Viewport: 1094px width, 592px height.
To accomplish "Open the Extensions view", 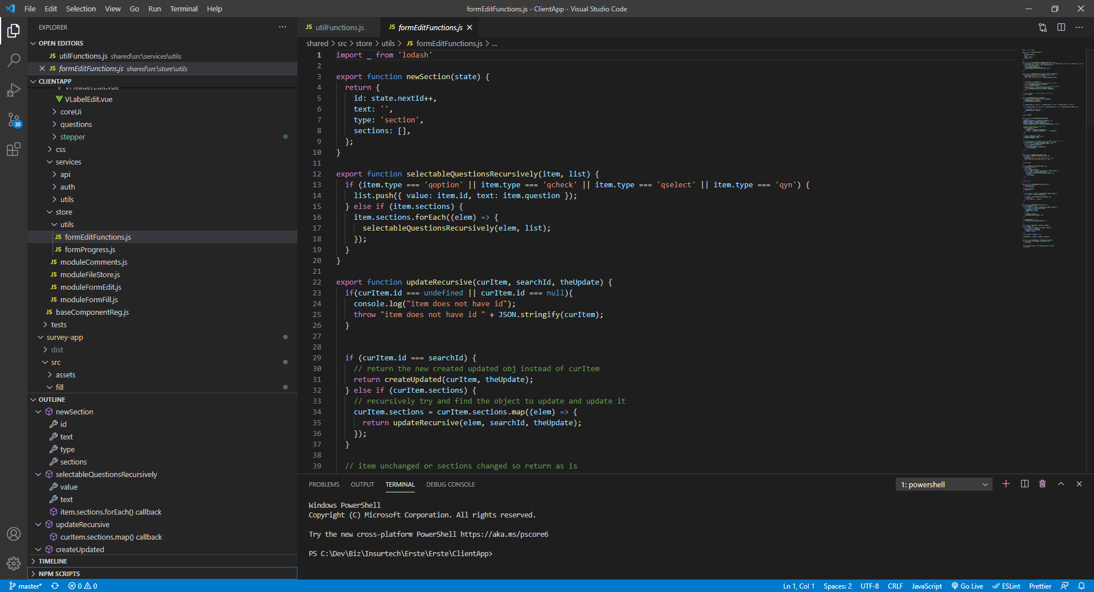I will (x=14, y=150).
